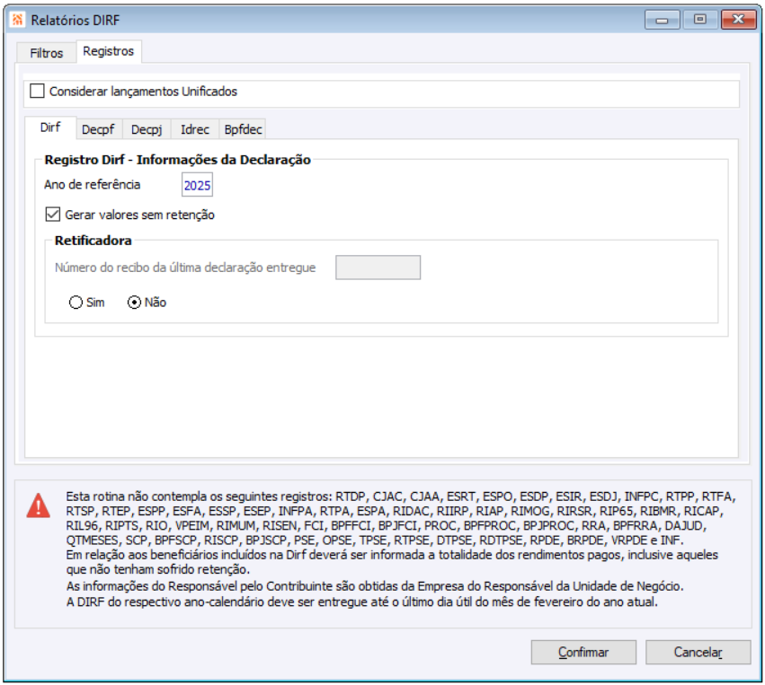765x685 pixels.
Task: Maximize the Relatórios DIRF window
Action: click(700, 20)
